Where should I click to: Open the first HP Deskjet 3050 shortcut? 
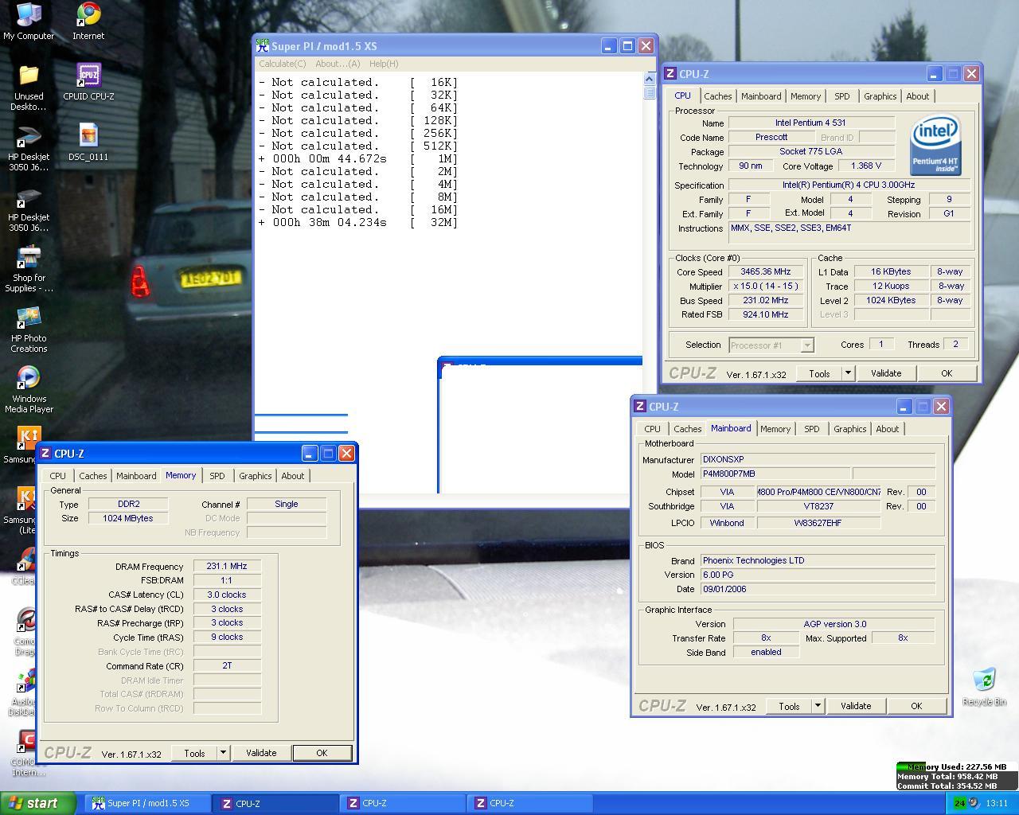pos(29,148)
